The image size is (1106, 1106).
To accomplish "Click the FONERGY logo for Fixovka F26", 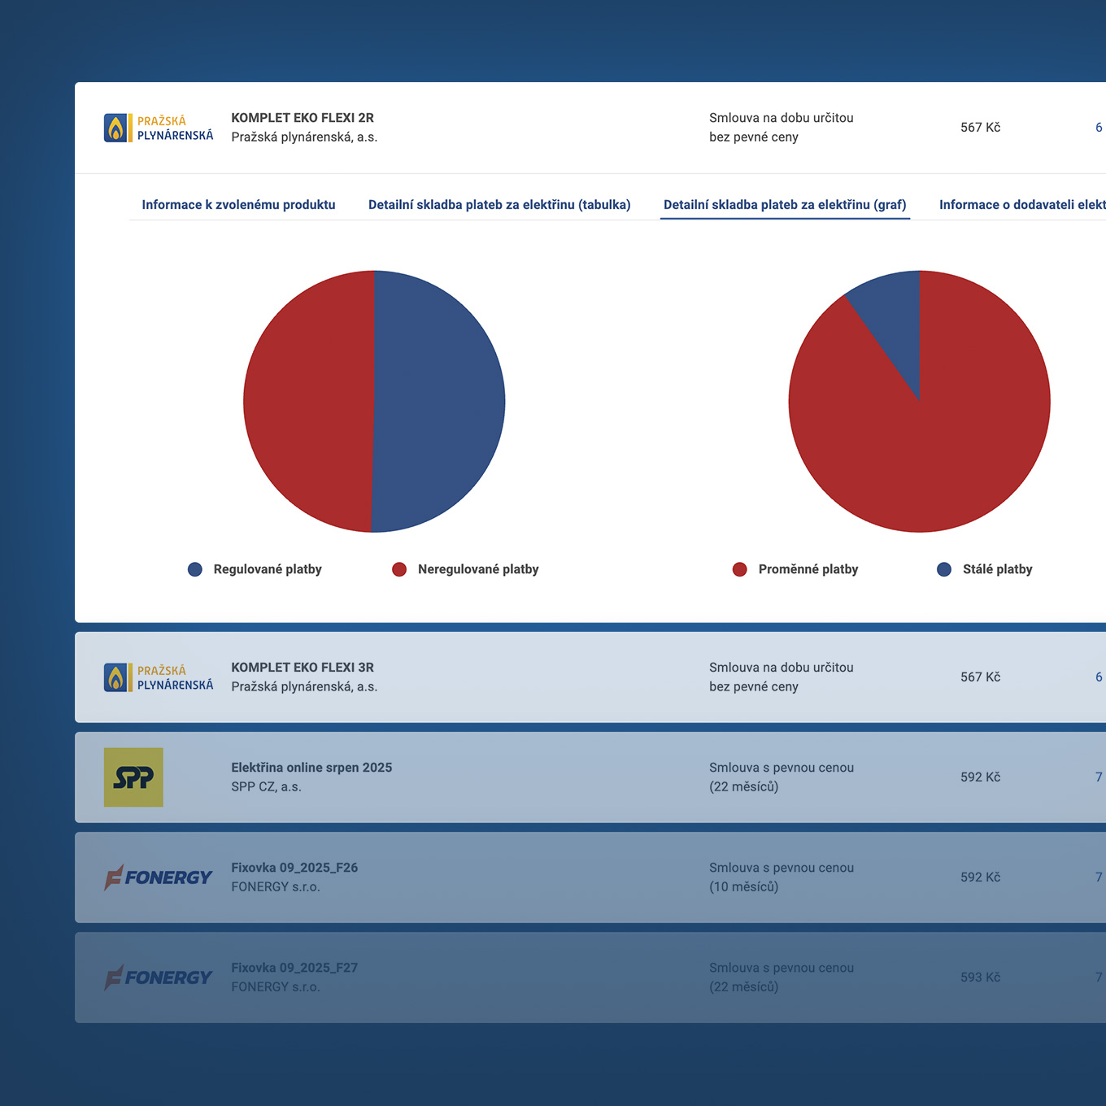I will [x=159, y=877].
